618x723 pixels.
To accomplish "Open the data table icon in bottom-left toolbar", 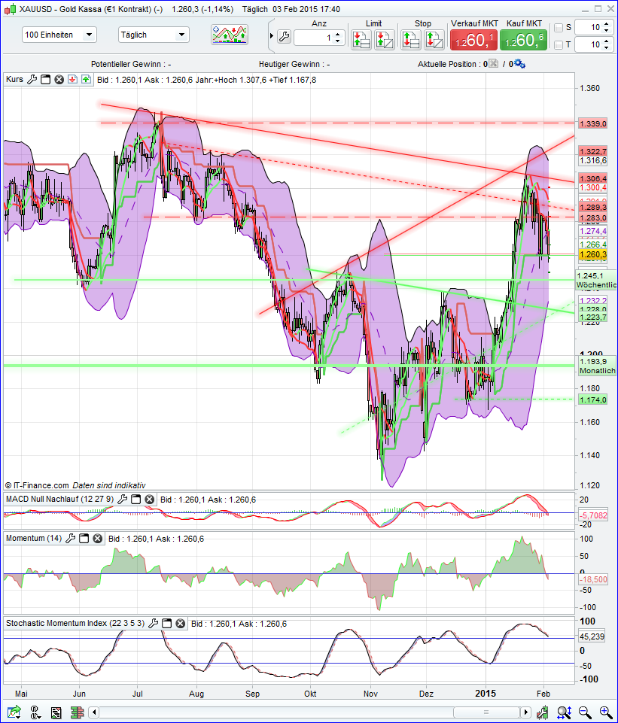I will (x=56, y=712).
